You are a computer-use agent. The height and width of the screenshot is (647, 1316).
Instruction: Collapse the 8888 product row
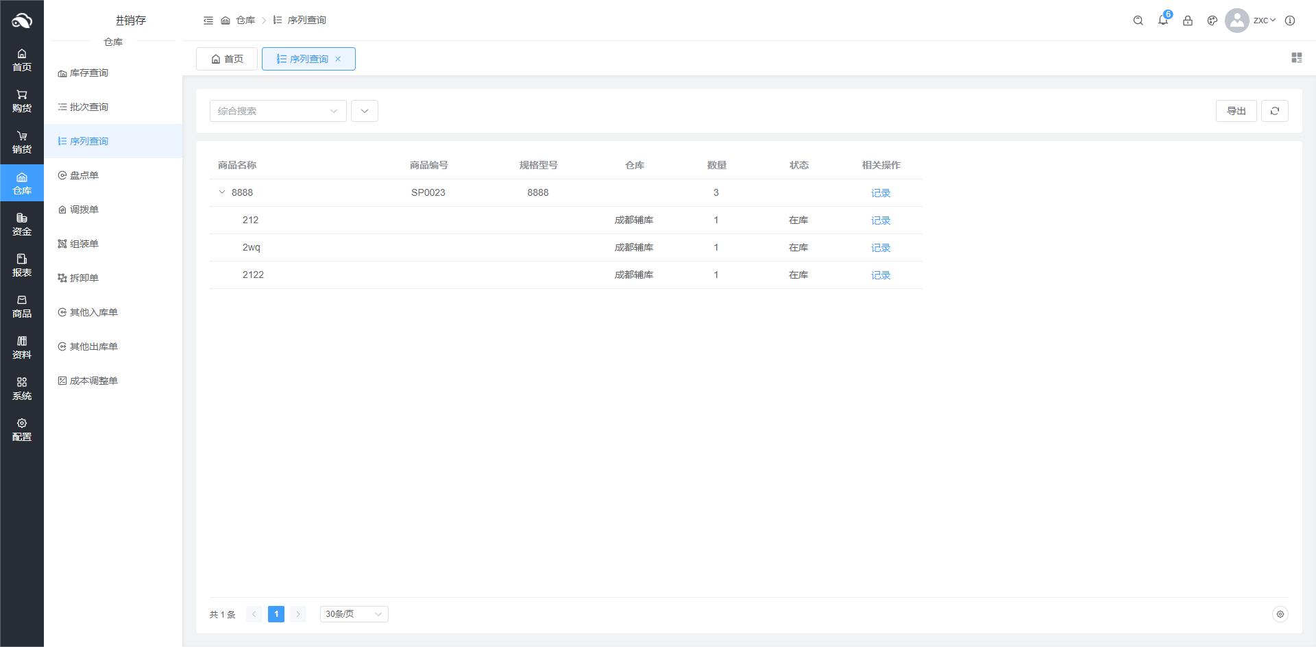click(x=222, y=192)
